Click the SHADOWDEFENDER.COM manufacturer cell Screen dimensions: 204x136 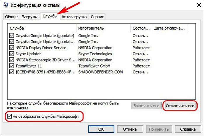pos(101,72)
